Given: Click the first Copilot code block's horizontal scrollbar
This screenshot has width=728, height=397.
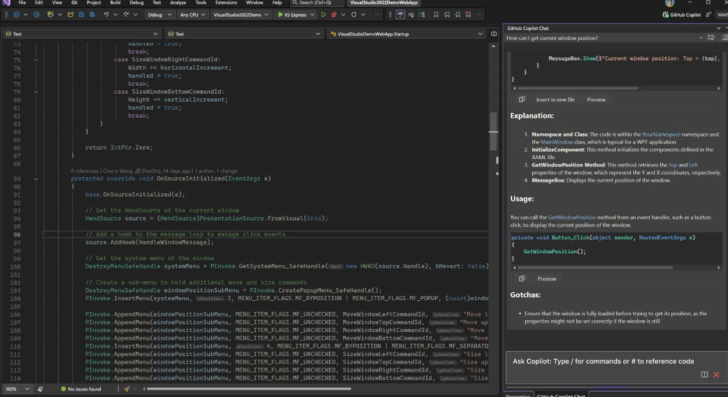Looking at the screenshot, I should 578,88.
